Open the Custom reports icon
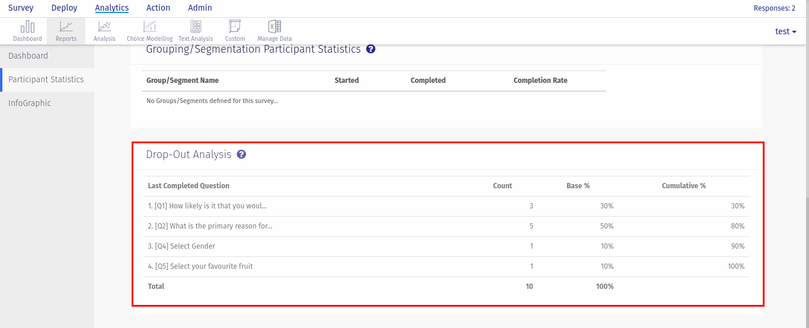 pyautogui.click(x=235, y=31)
